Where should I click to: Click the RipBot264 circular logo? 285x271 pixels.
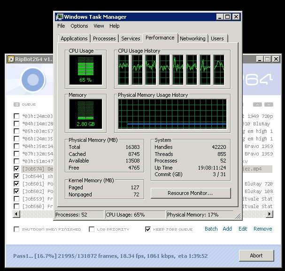click(x=33, y=80)
